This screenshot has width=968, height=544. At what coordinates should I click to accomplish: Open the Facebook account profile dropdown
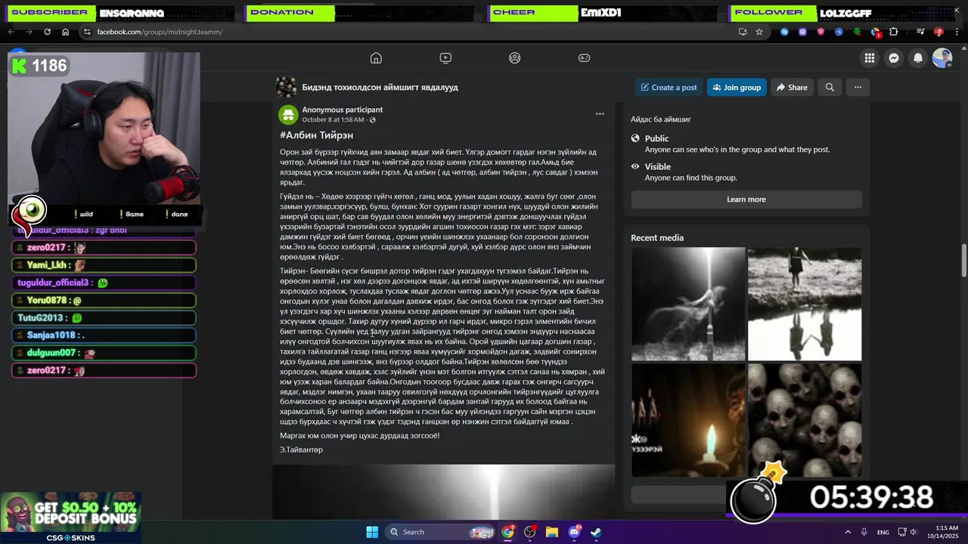coord(942,58)
